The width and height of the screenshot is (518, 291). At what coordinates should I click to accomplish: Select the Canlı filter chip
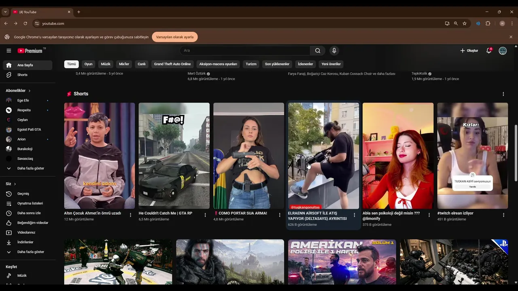tap(142, 64)
